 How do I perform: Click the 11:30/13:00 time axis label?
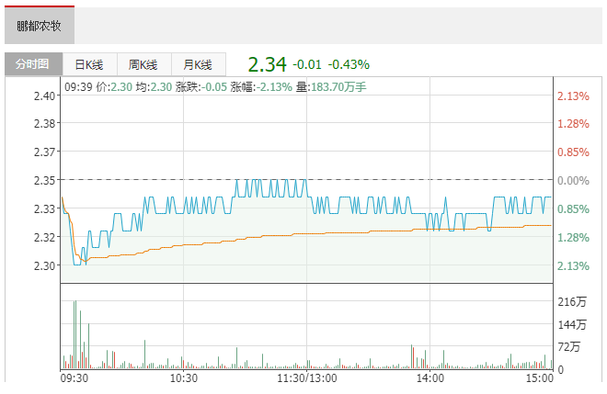pyautogui.click(x=307, y=377)
